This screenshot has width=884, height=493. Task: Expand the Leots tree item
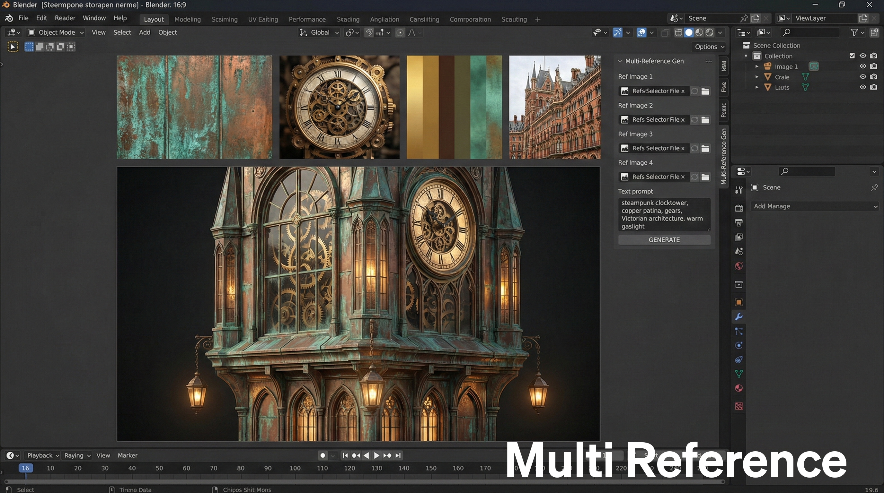(x=757, y=87)
